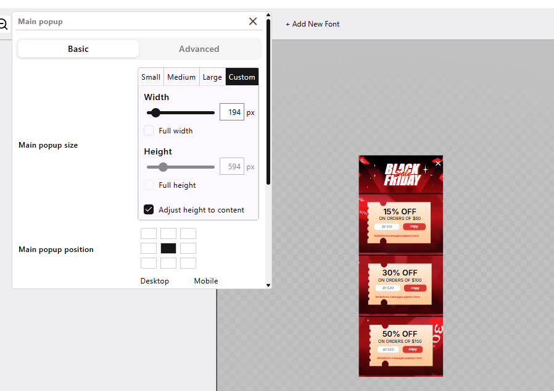554x391 pixels.
Task: Copy the 15% OFF coupon code
Action: (414, 227)
